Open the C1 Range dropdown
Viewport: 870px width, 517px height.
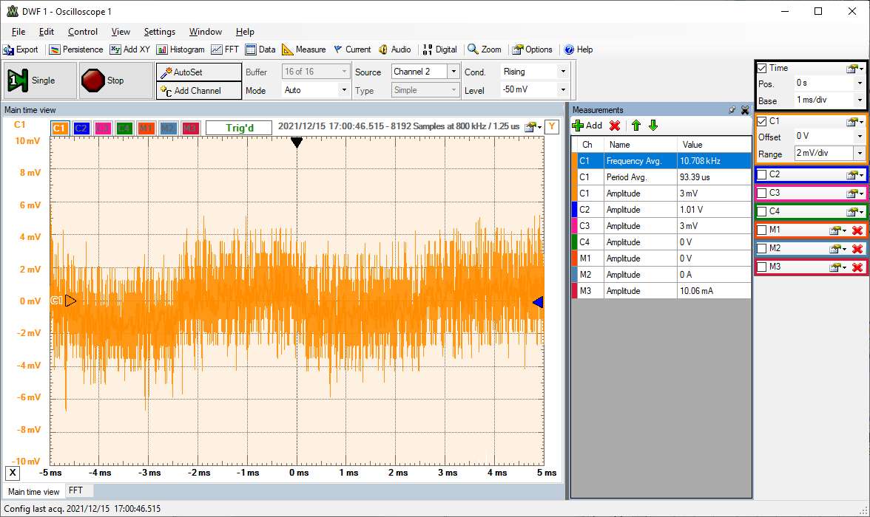tap(858, 154)
